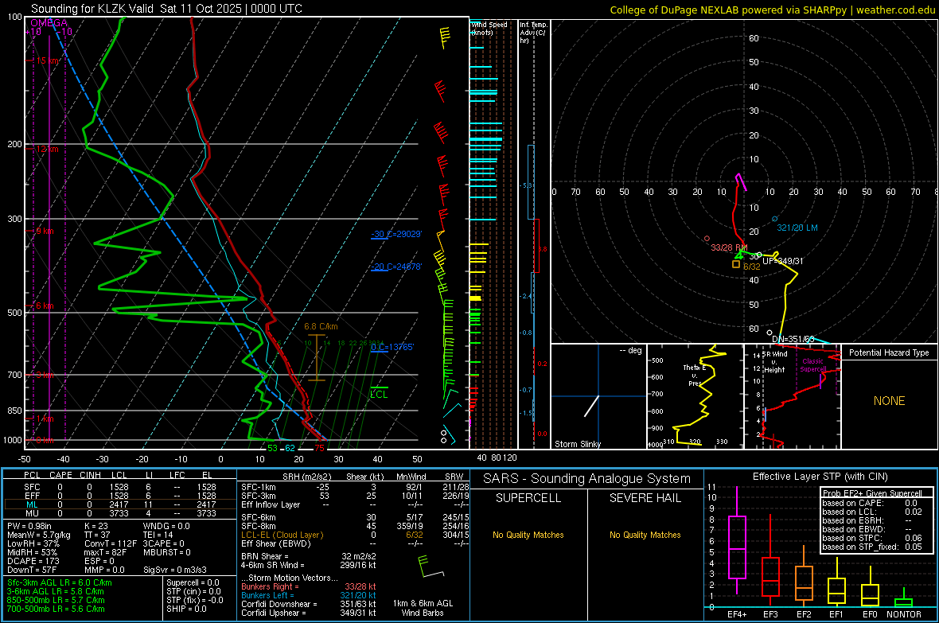
Task: Click the Bunkers Left = storm motion label
Action: tap(267, 595)
